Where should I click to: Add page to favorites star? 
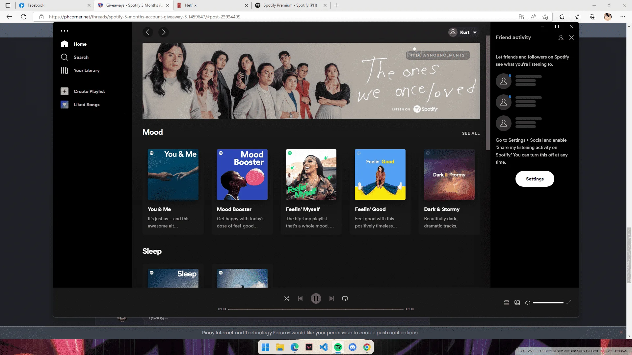[545, 17]
